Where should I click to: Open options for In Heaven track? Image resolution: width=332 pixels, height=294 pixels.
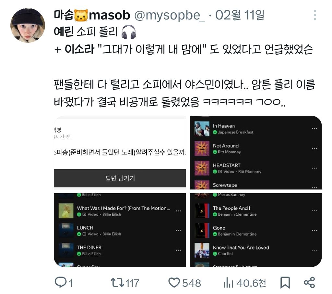coord(314,129)
